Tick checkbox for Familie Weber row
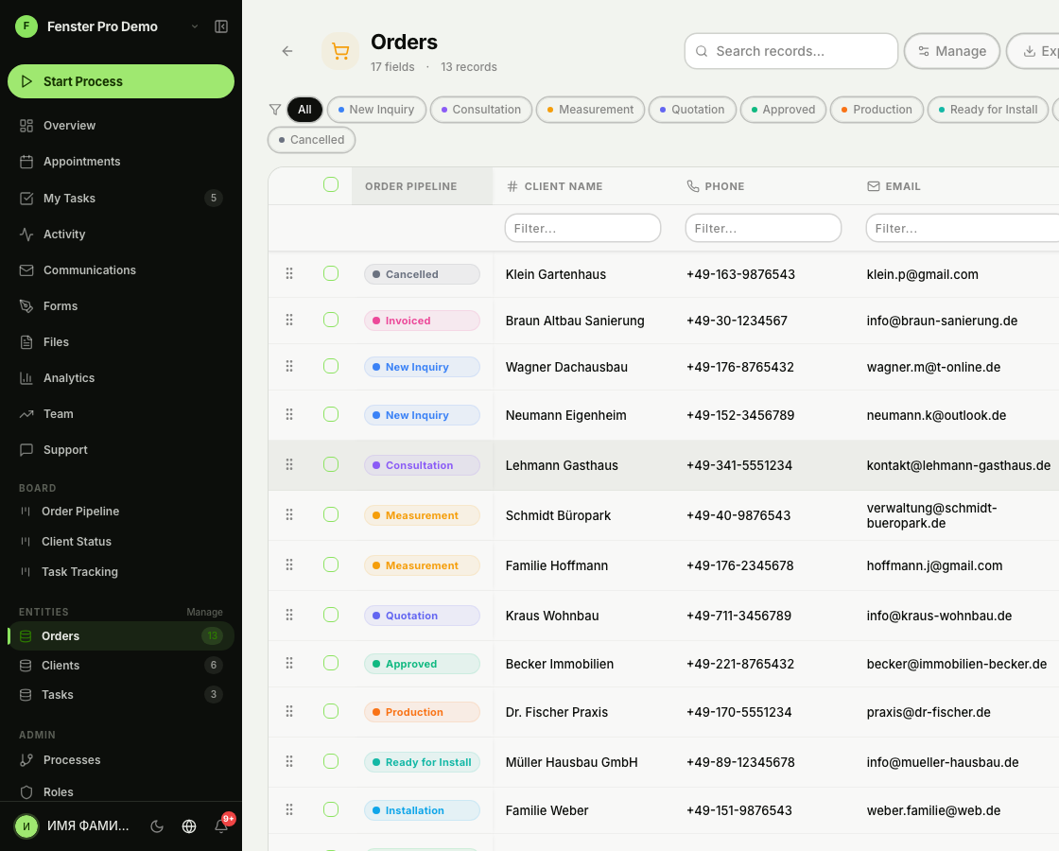Image resolution: width=1059 pixels, height=851 pixels. (331, 810)
